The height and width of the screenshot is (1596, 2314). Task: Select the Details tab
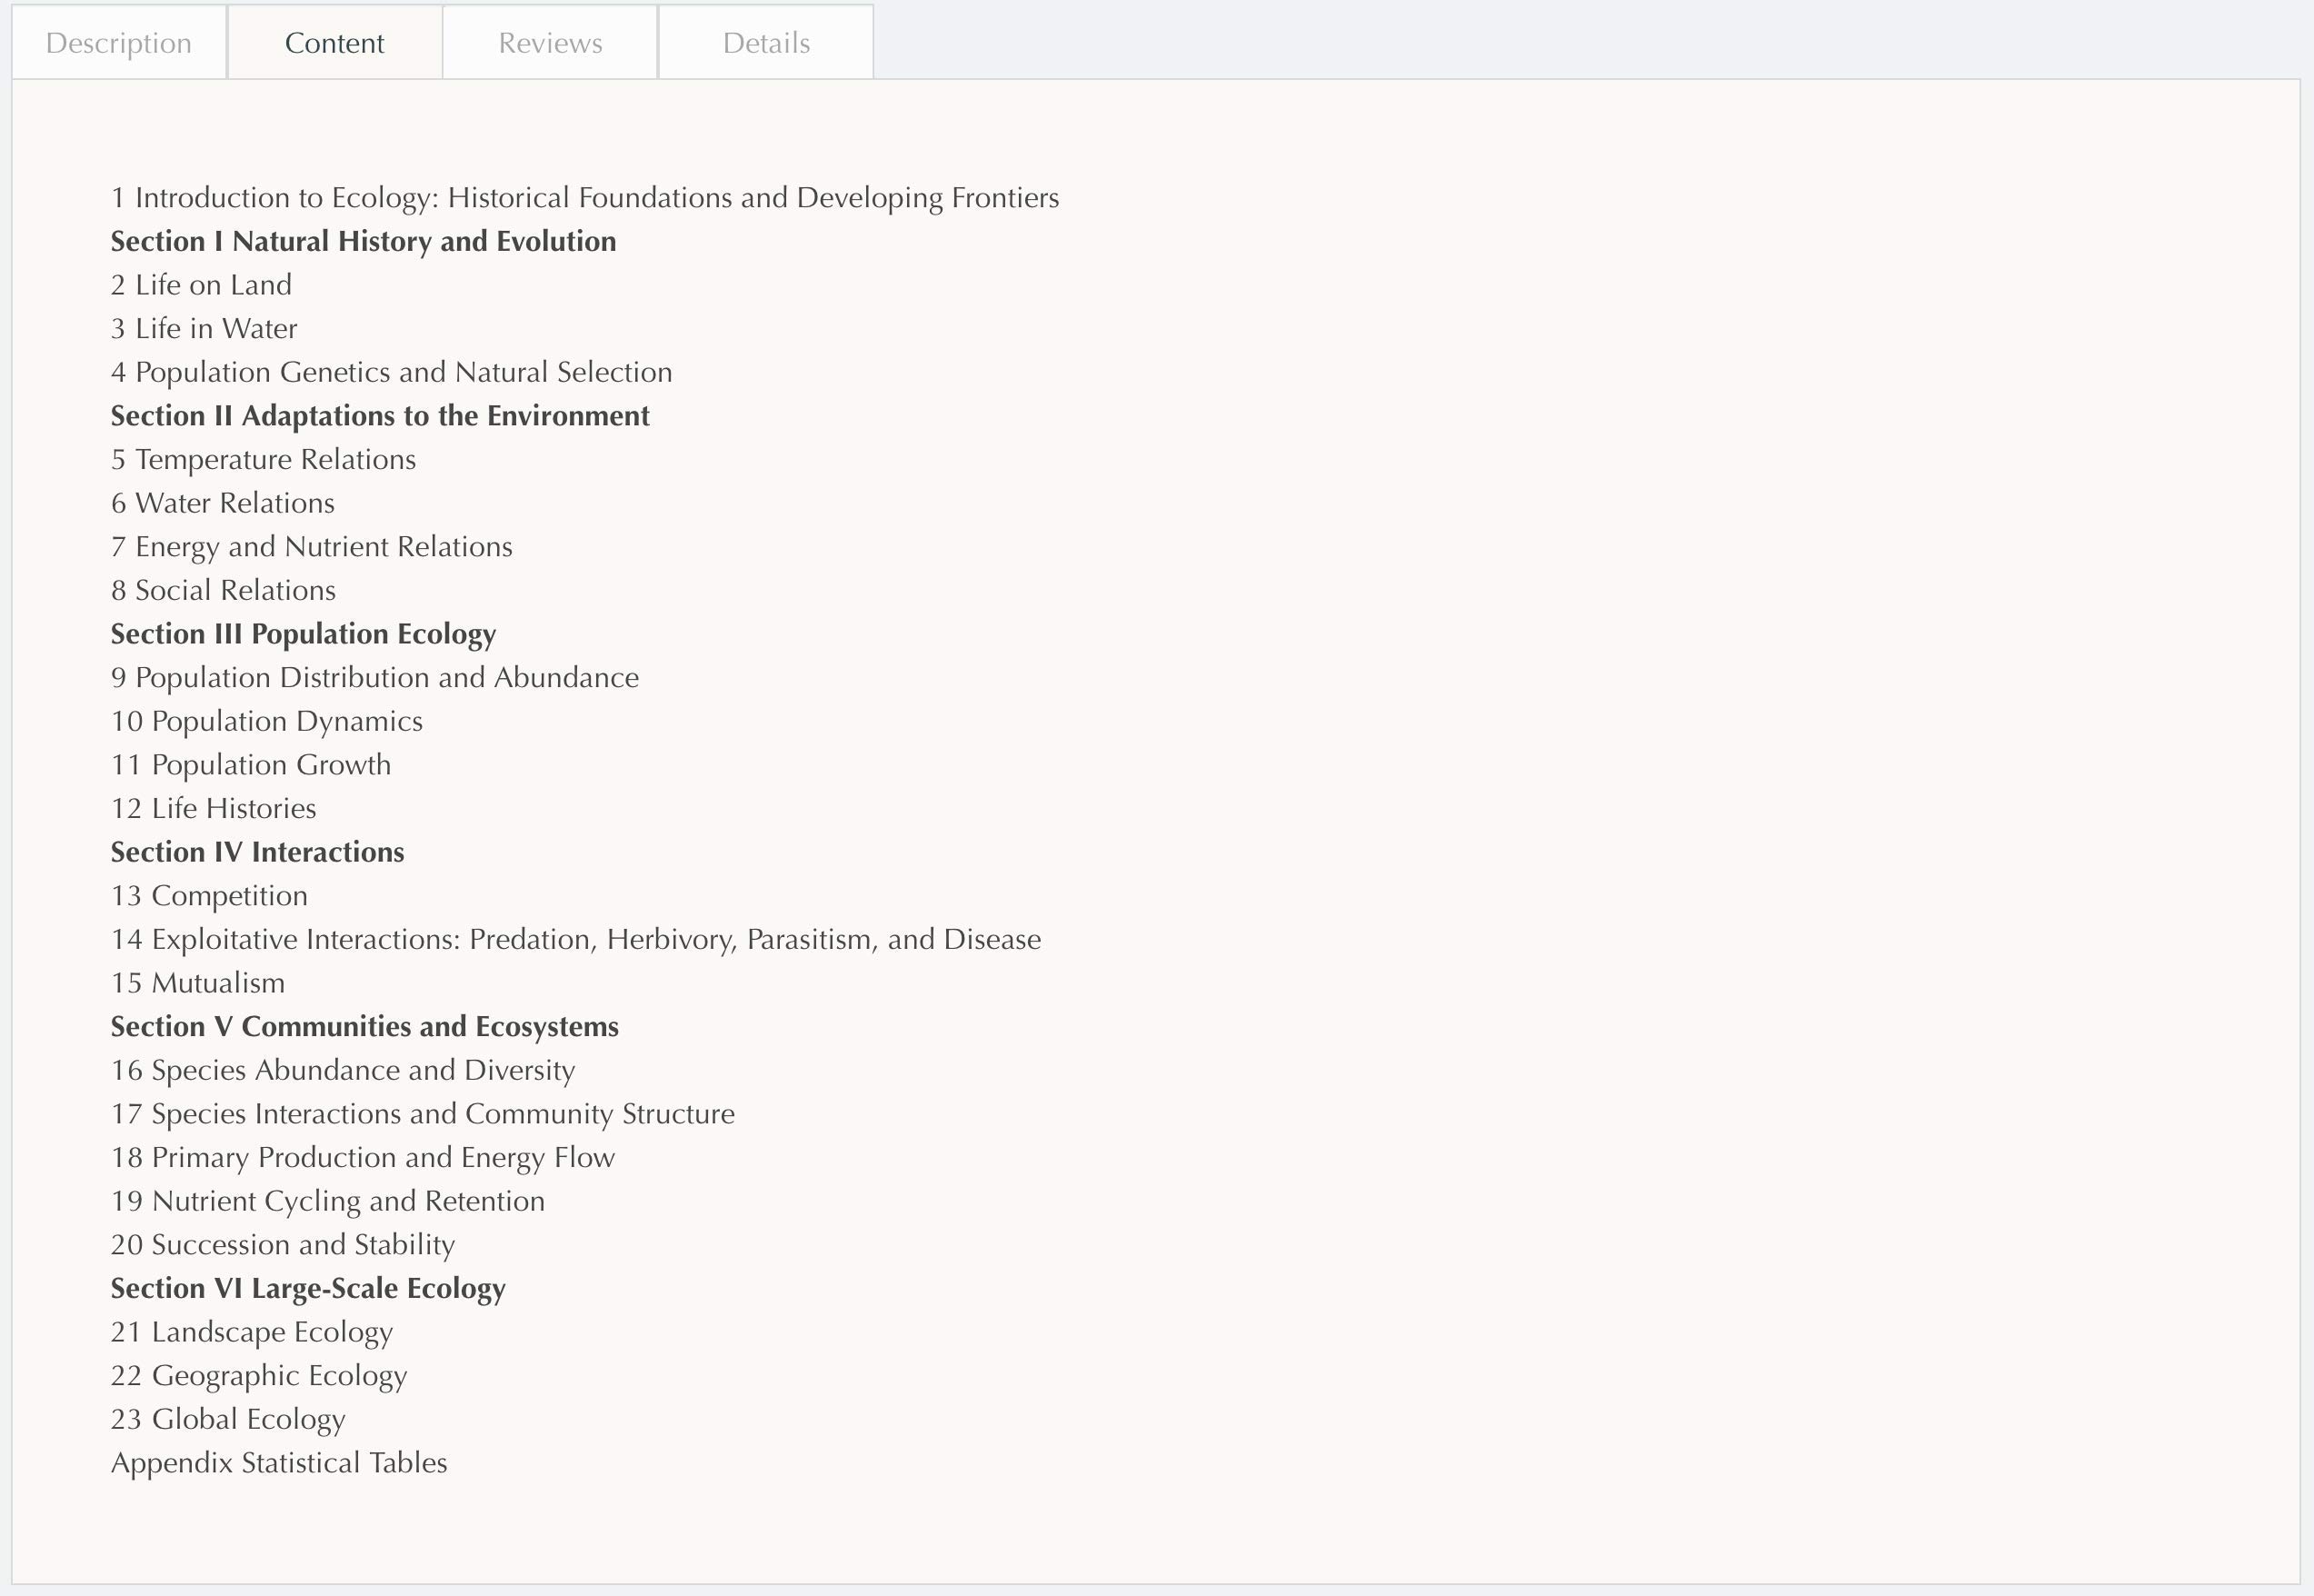pos(766,43)
